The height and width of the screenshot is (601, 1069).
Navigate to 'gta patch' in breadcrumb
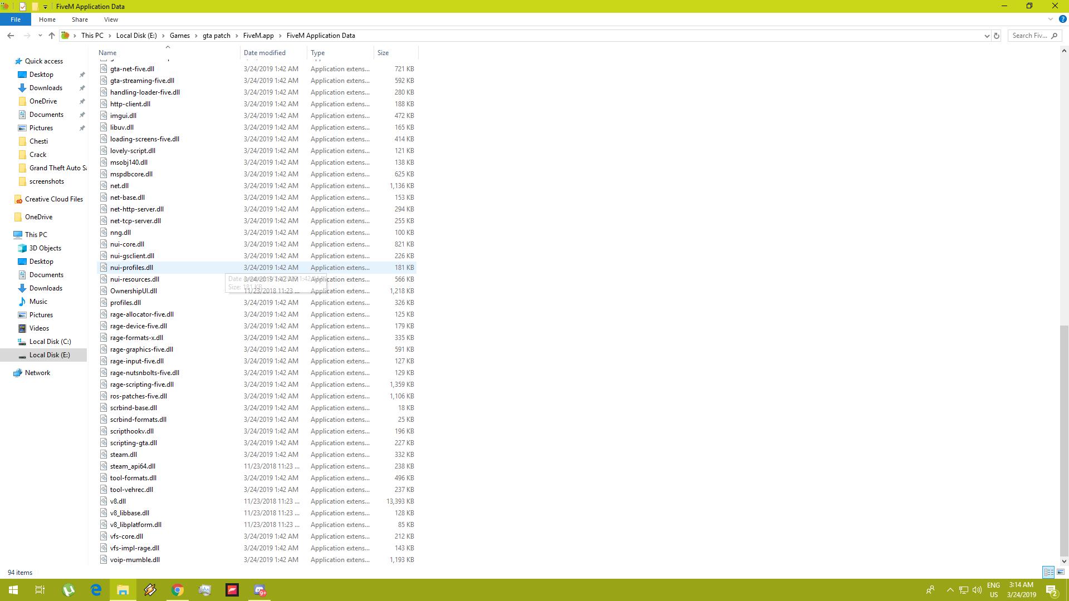pyautogui.click(x=216, y=36)
